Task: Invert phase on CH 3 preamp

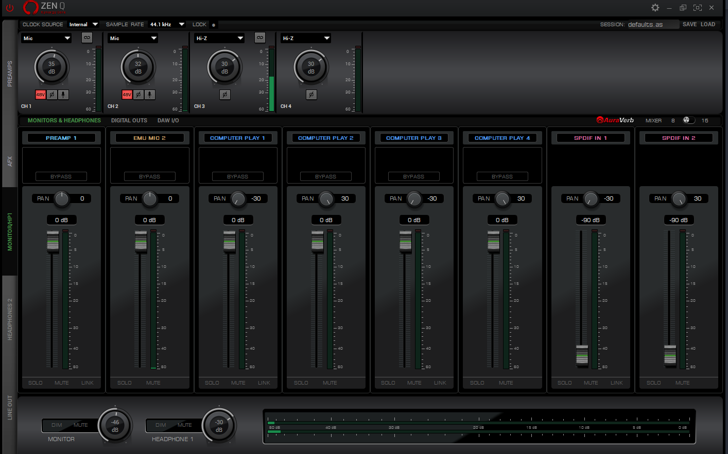Action: coord(224,95)
